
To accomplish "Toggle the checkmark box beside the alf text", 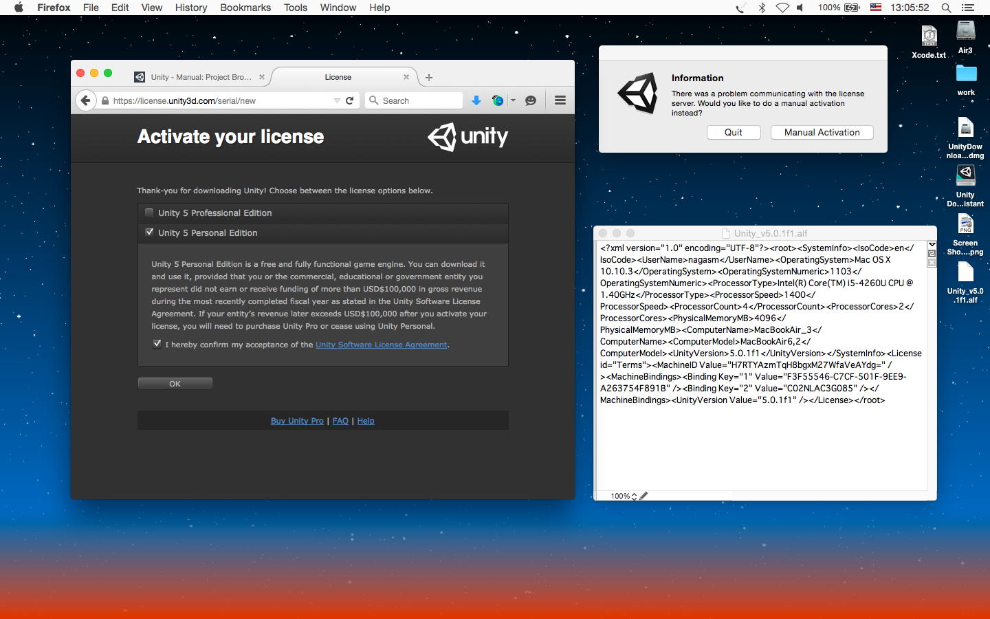I will [932, 254].
